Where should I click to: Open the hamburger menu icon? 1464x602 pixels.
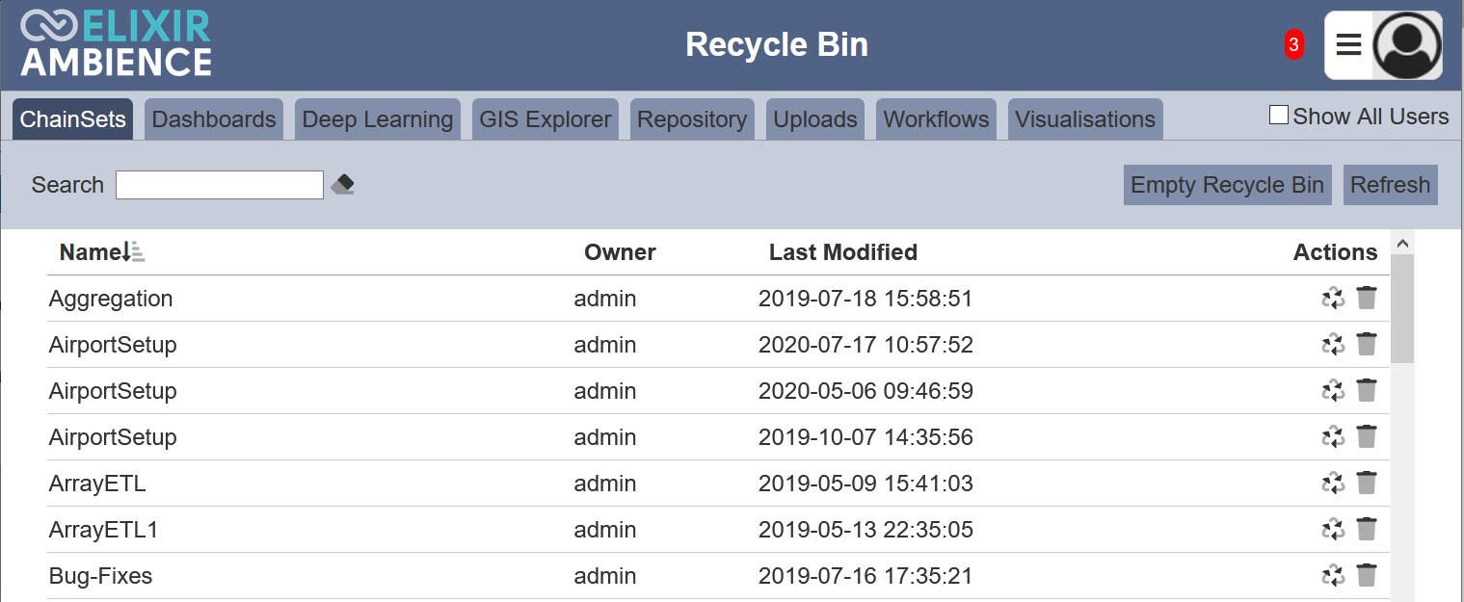pos(1348,44)
